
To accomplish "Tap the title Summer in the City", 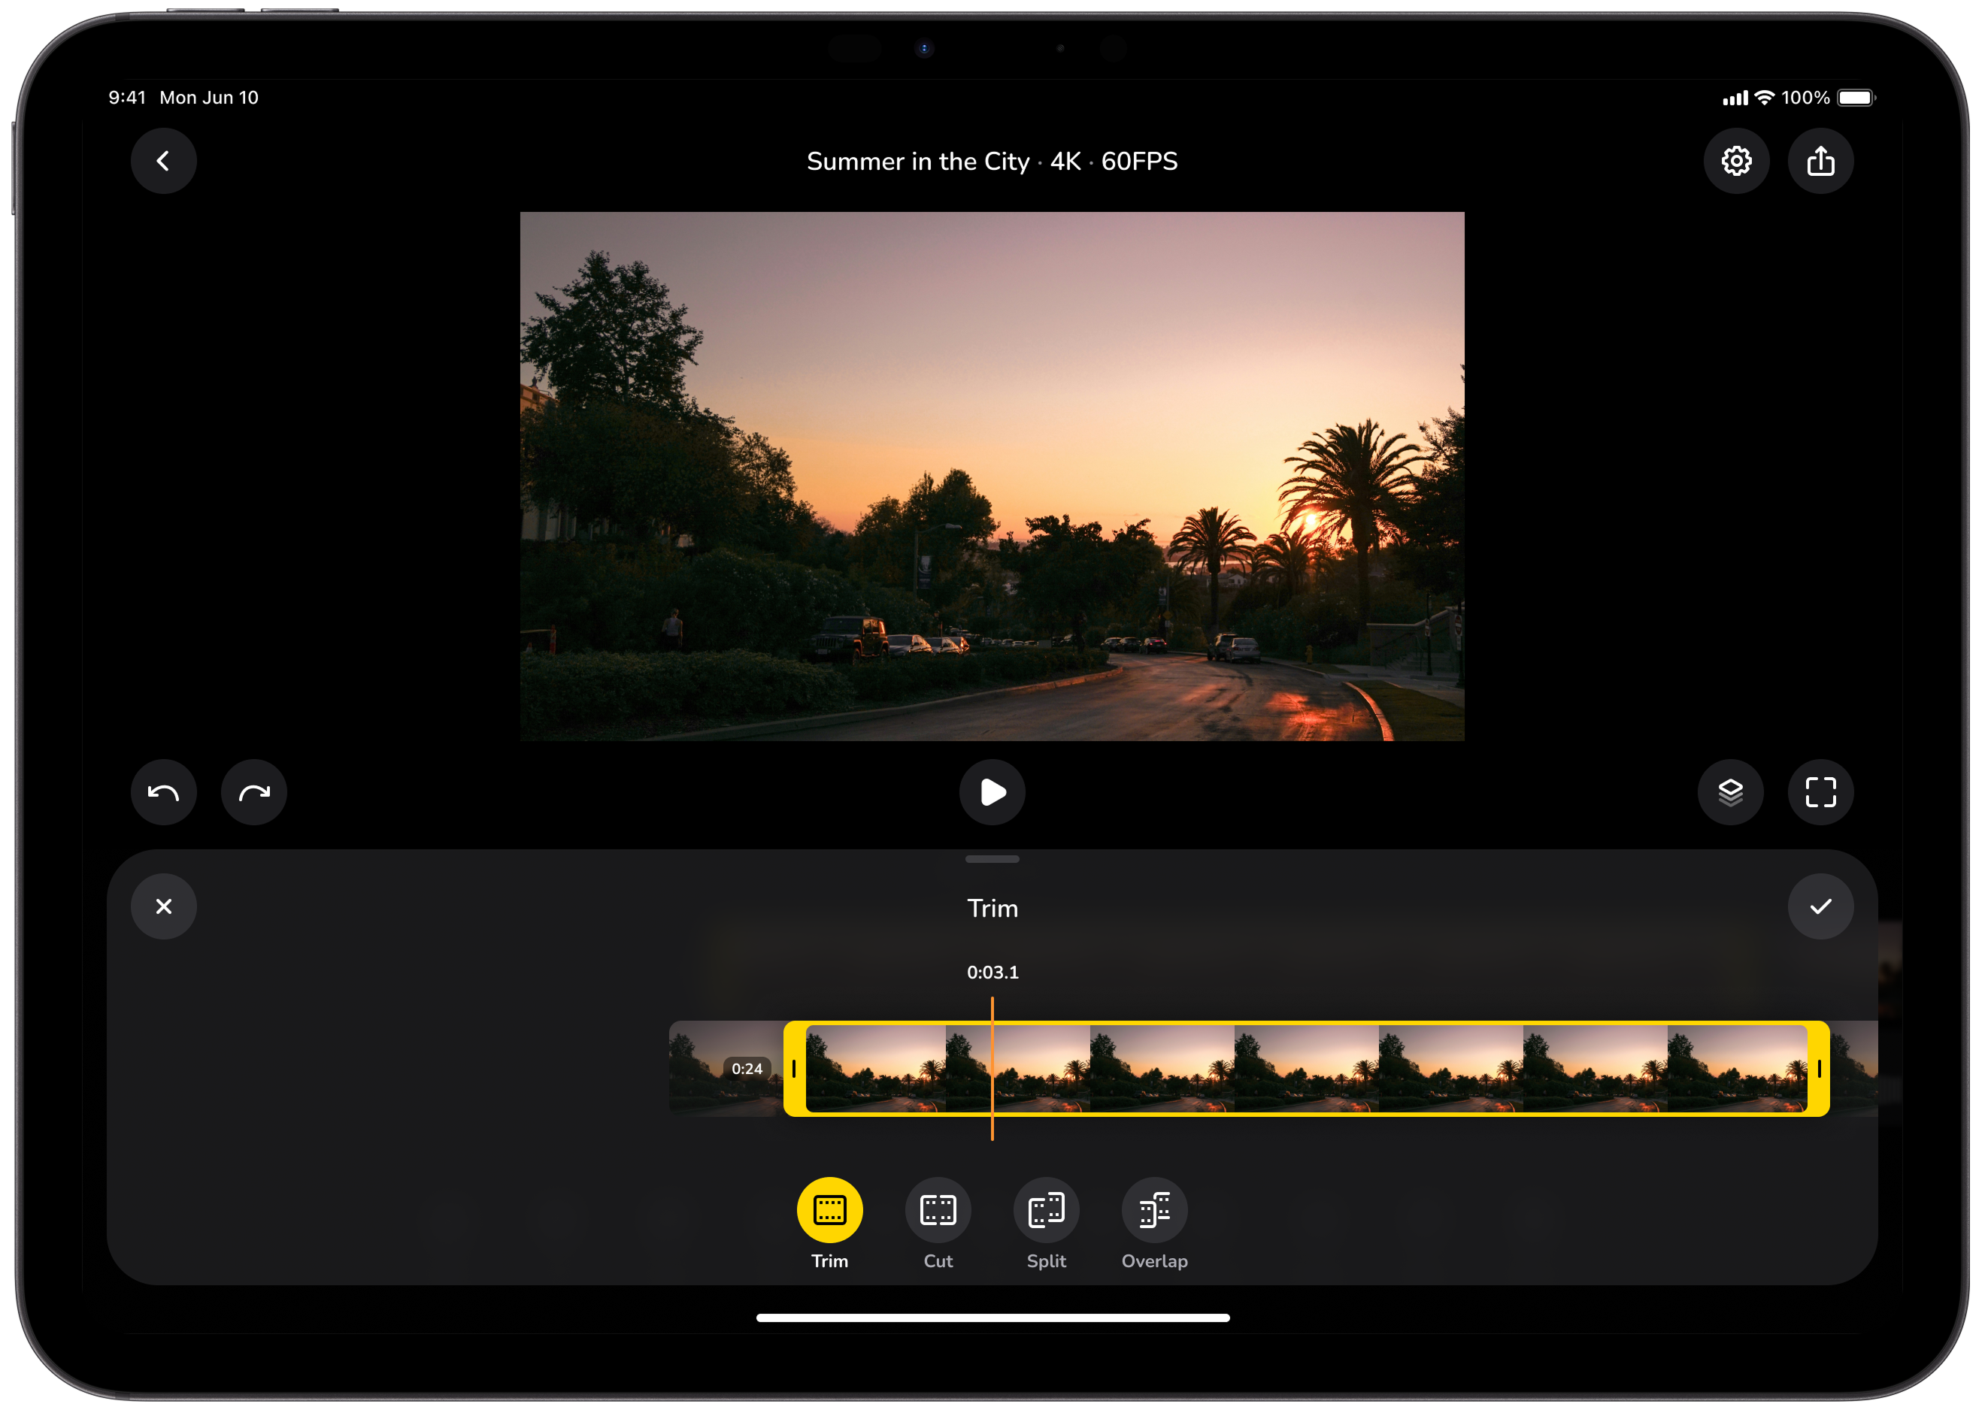I will (x=918, y=161).
